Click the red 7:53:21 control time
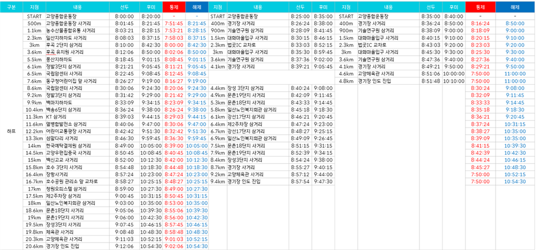536x250 pixels. (x=174, y=31)
